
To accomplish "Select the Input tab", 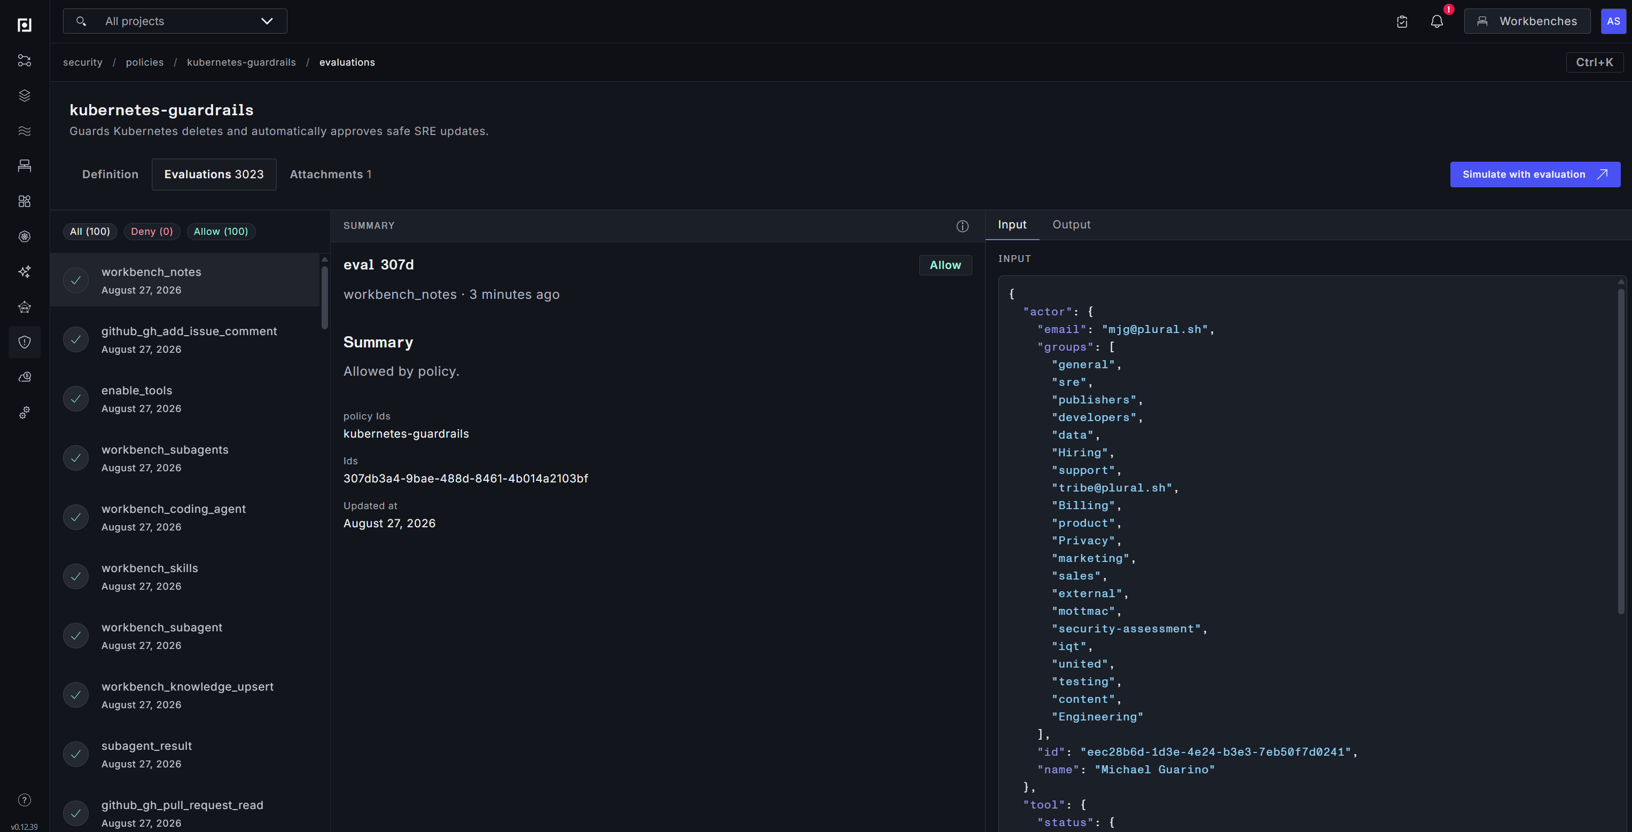I will click(x=1012, y=225).
